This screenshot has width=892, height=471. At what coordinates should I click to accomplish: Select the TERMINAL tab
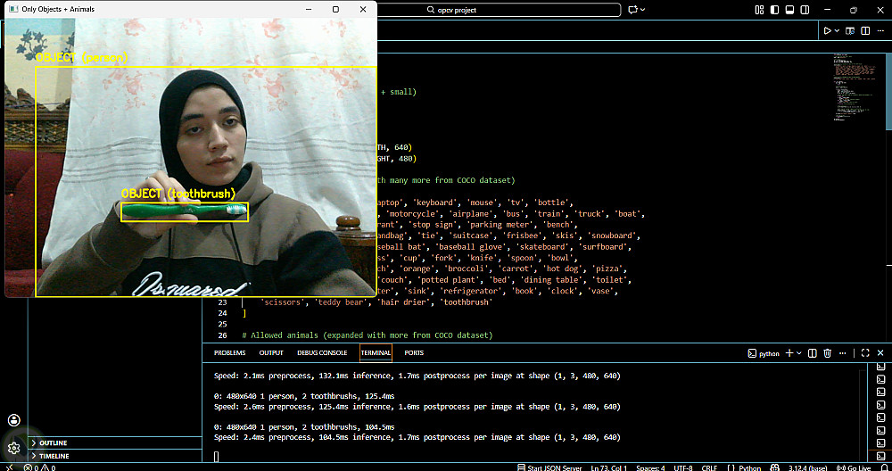point(376,352)
